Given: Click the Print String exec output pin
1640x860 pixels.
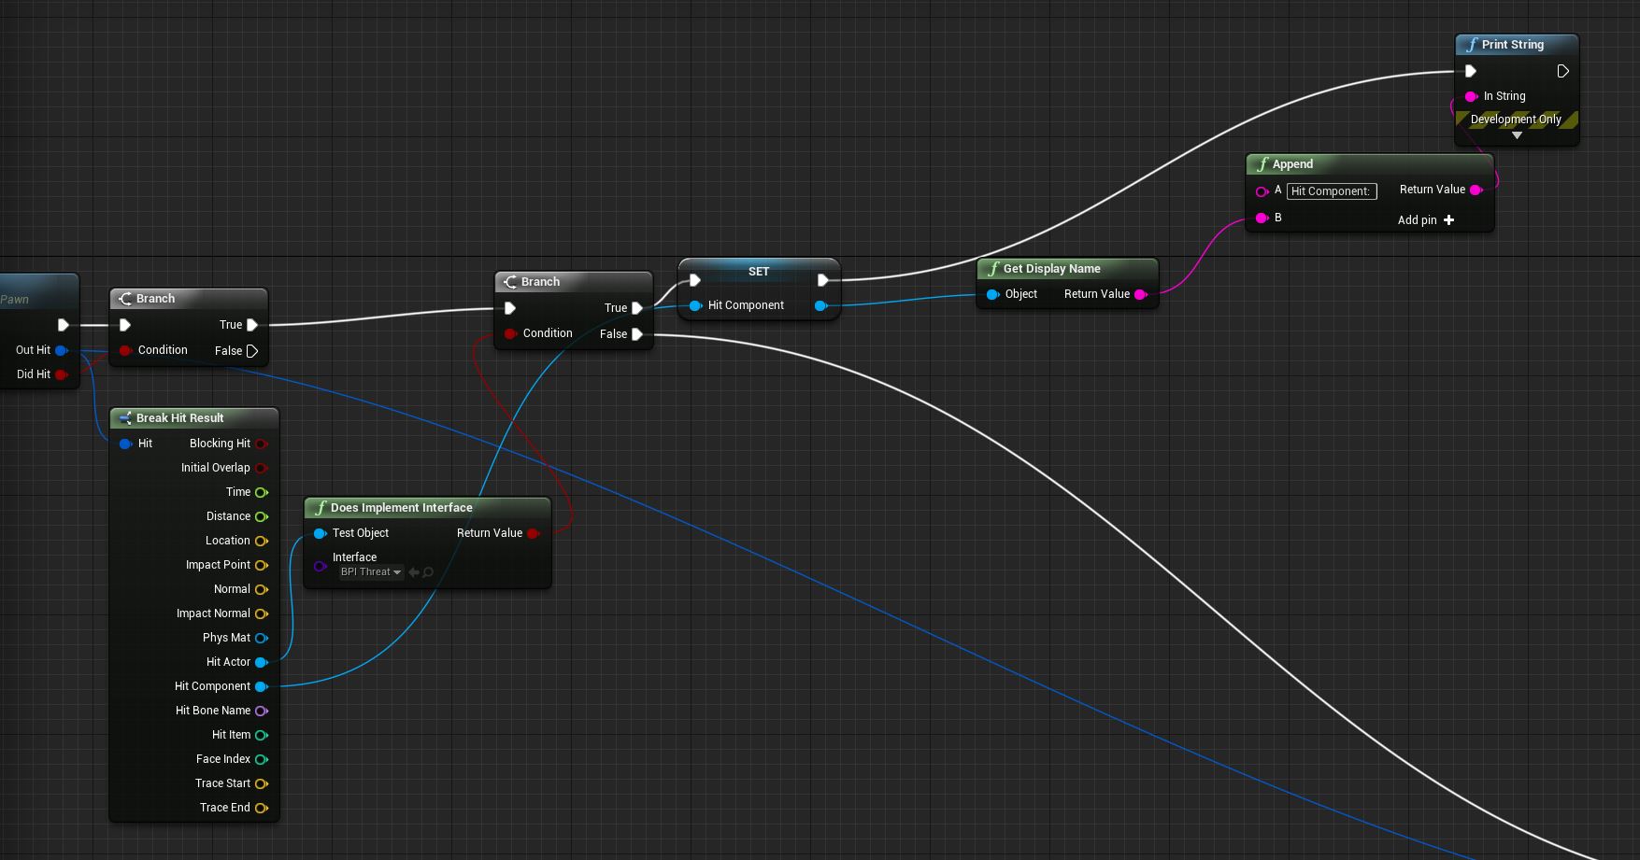Looking at the screenshot, I should pyautogui.click(x=1562, y=71).
